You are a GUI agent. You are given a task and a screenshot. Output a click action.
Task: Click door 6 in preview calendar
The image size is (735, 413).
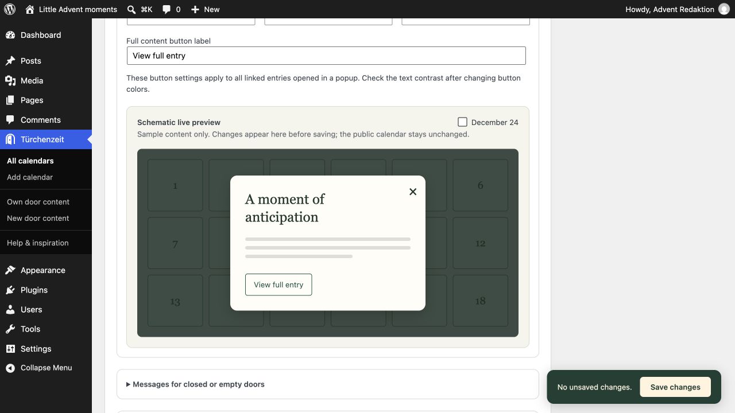481,185
